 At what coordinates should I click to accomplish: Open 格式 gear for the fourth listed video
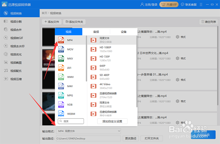[x=178, y=101]
